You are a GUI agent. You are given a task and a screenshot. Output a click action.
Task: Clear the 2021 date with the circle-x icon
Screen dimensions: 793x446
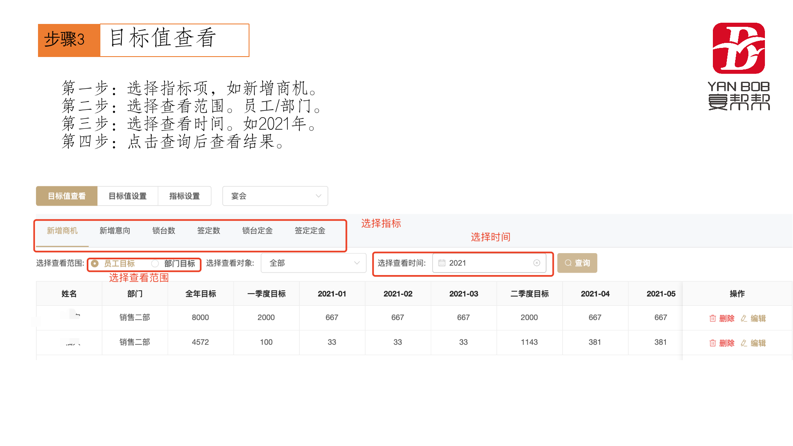537,263
